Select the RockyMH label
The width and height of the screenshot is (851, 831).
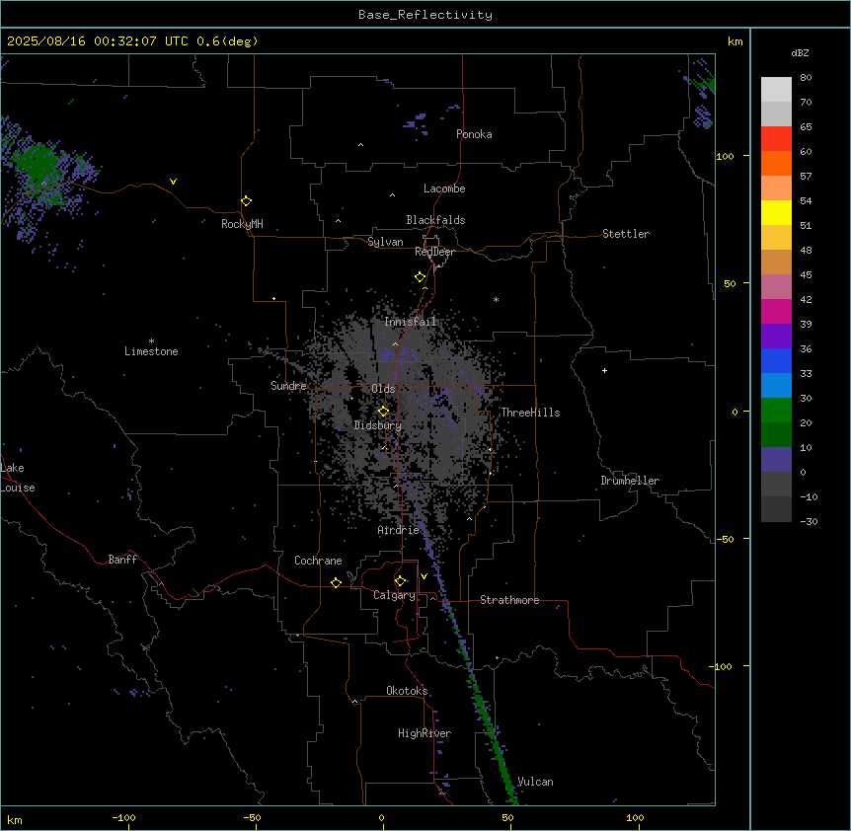point(242,224)
